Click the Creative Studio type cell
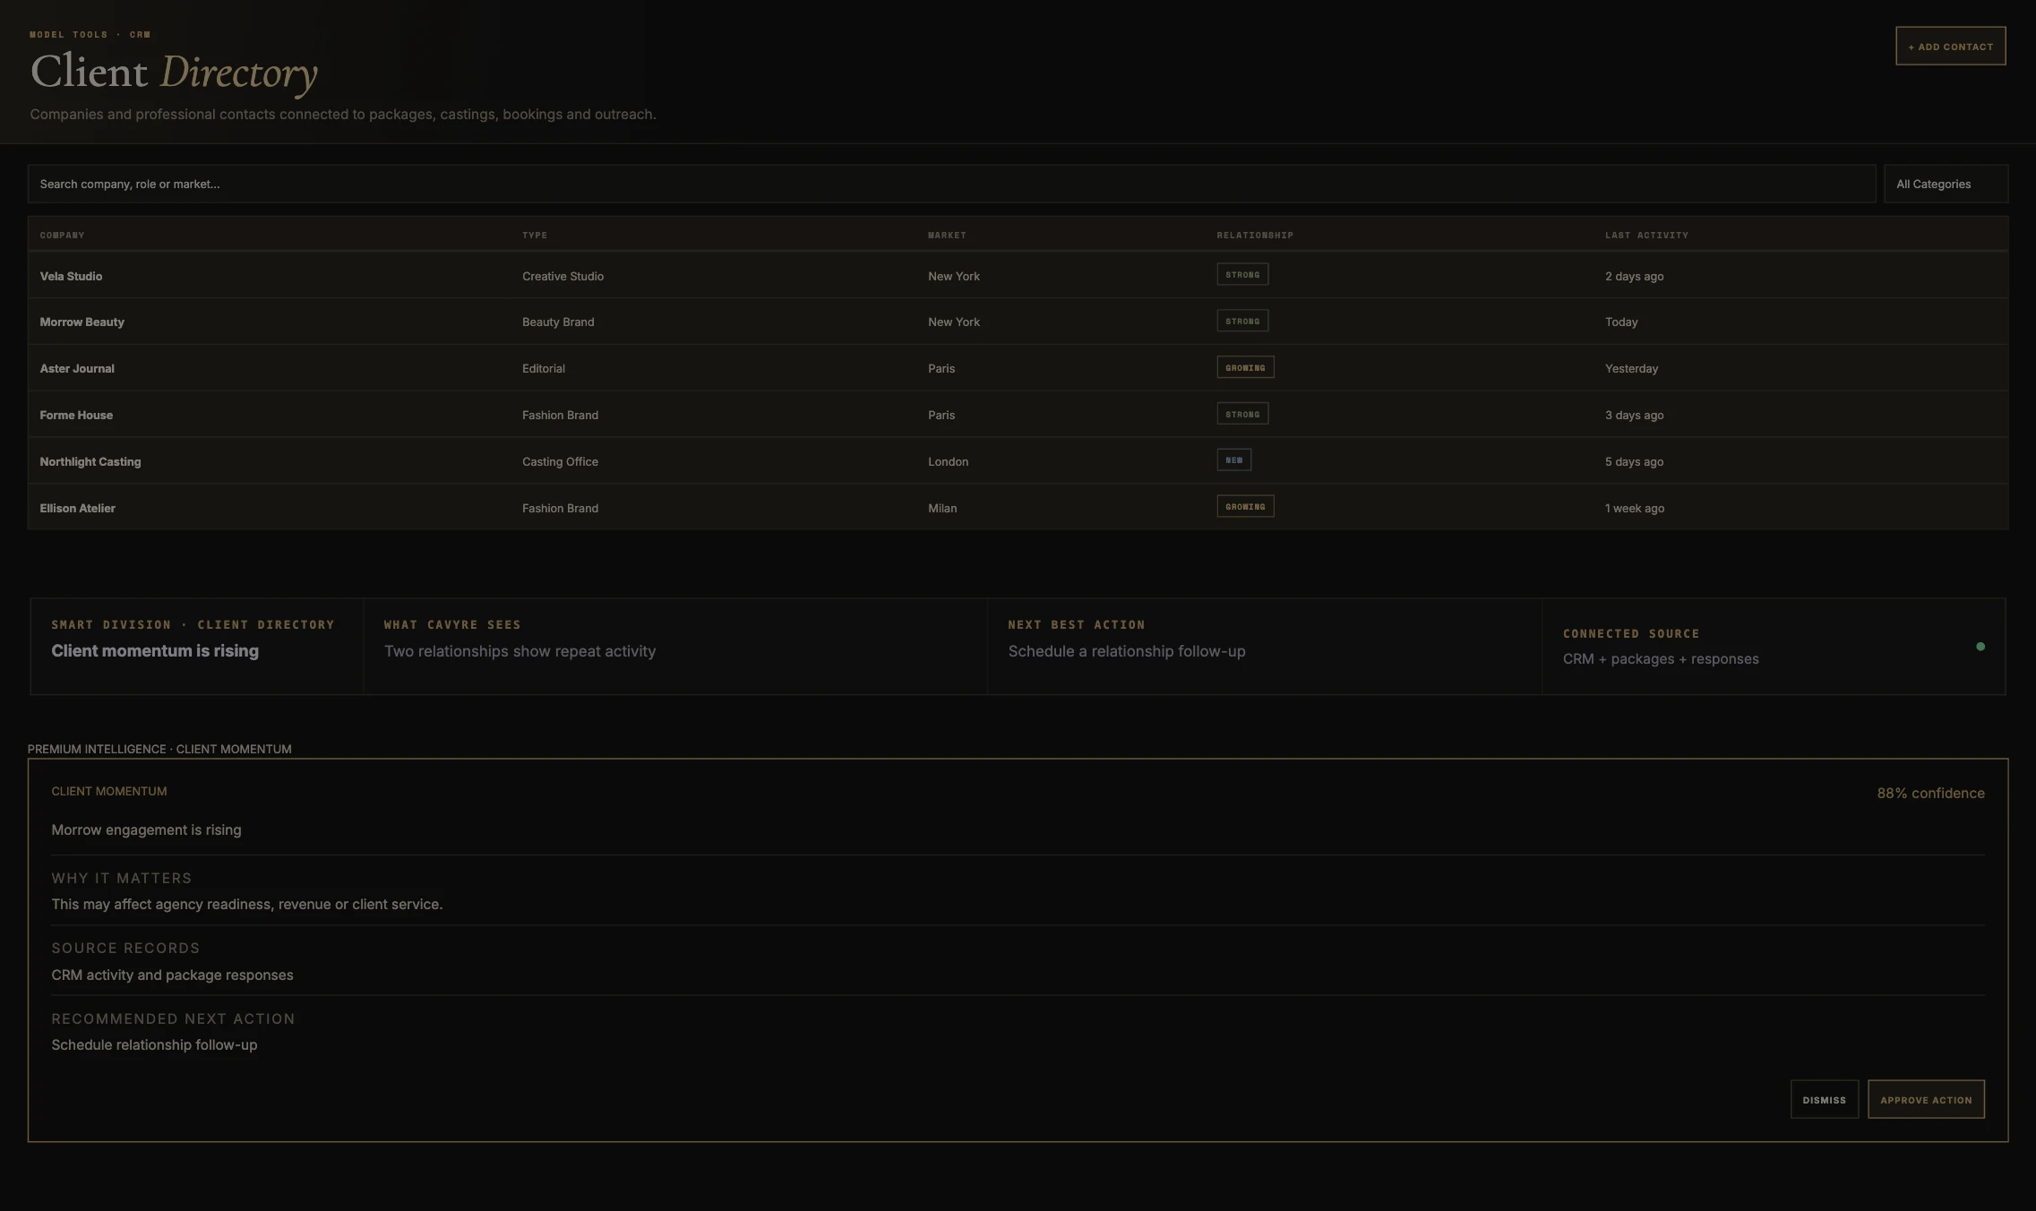2036x1211 pixels. [563, 276]
